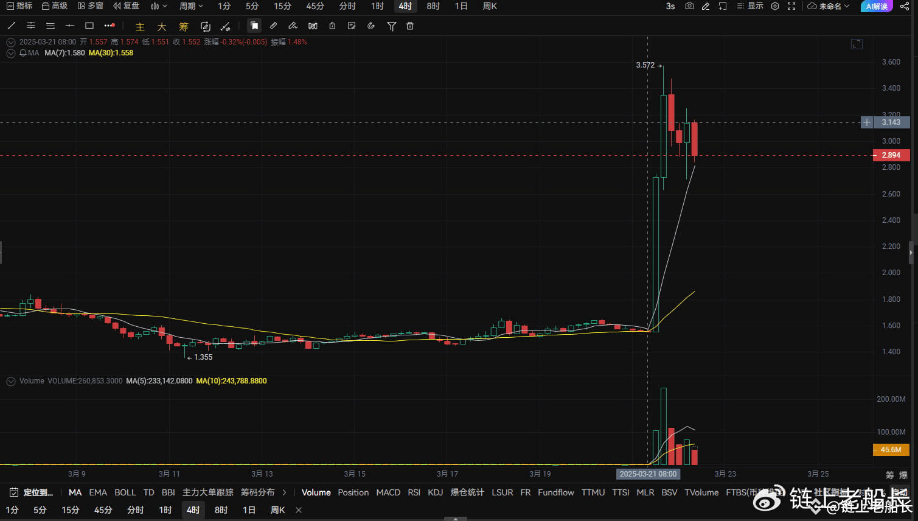Select the trend line drawing tool
Image resolution: width=918 pixels, height=521 pixels.
(11, 26)
